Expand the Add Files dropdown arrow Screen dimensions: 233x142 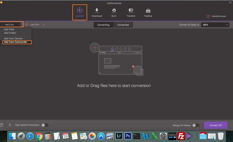(x=19, y=25)
